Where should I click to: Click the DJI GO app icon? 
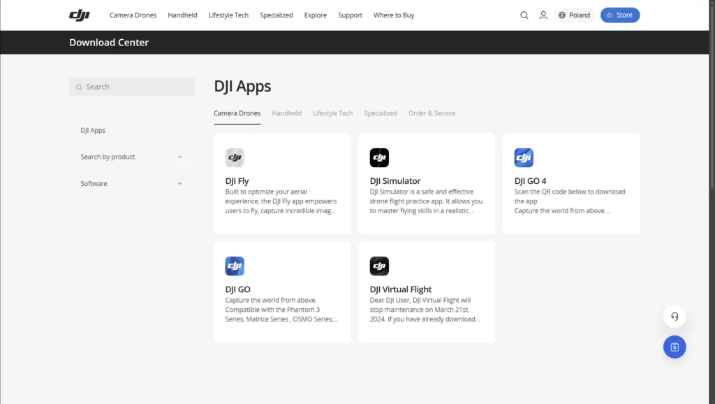[x=235, y=266]
